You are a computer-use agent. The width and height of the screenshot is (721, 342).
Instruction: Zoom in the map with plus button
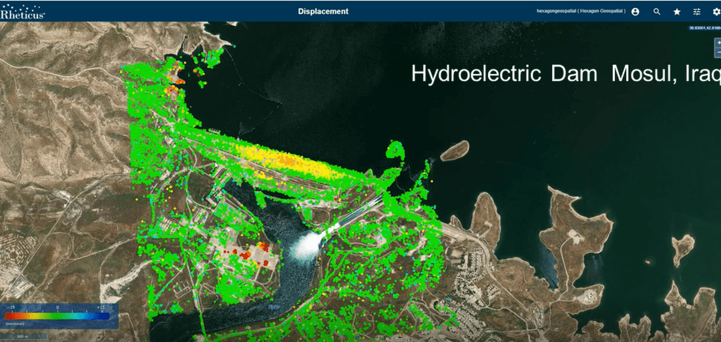pyautogui.click(x=718, y=43)
